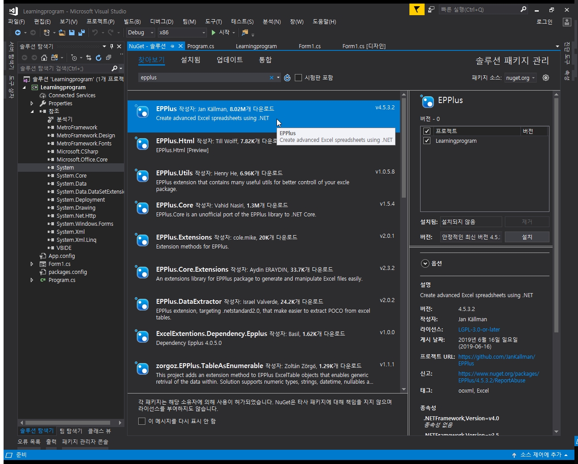Image resolution: width=578 pixels, height=464 pixels.
Task: Click the Refresh icon in Solution Explorer toolbar
Action: [x=99, y=58]
